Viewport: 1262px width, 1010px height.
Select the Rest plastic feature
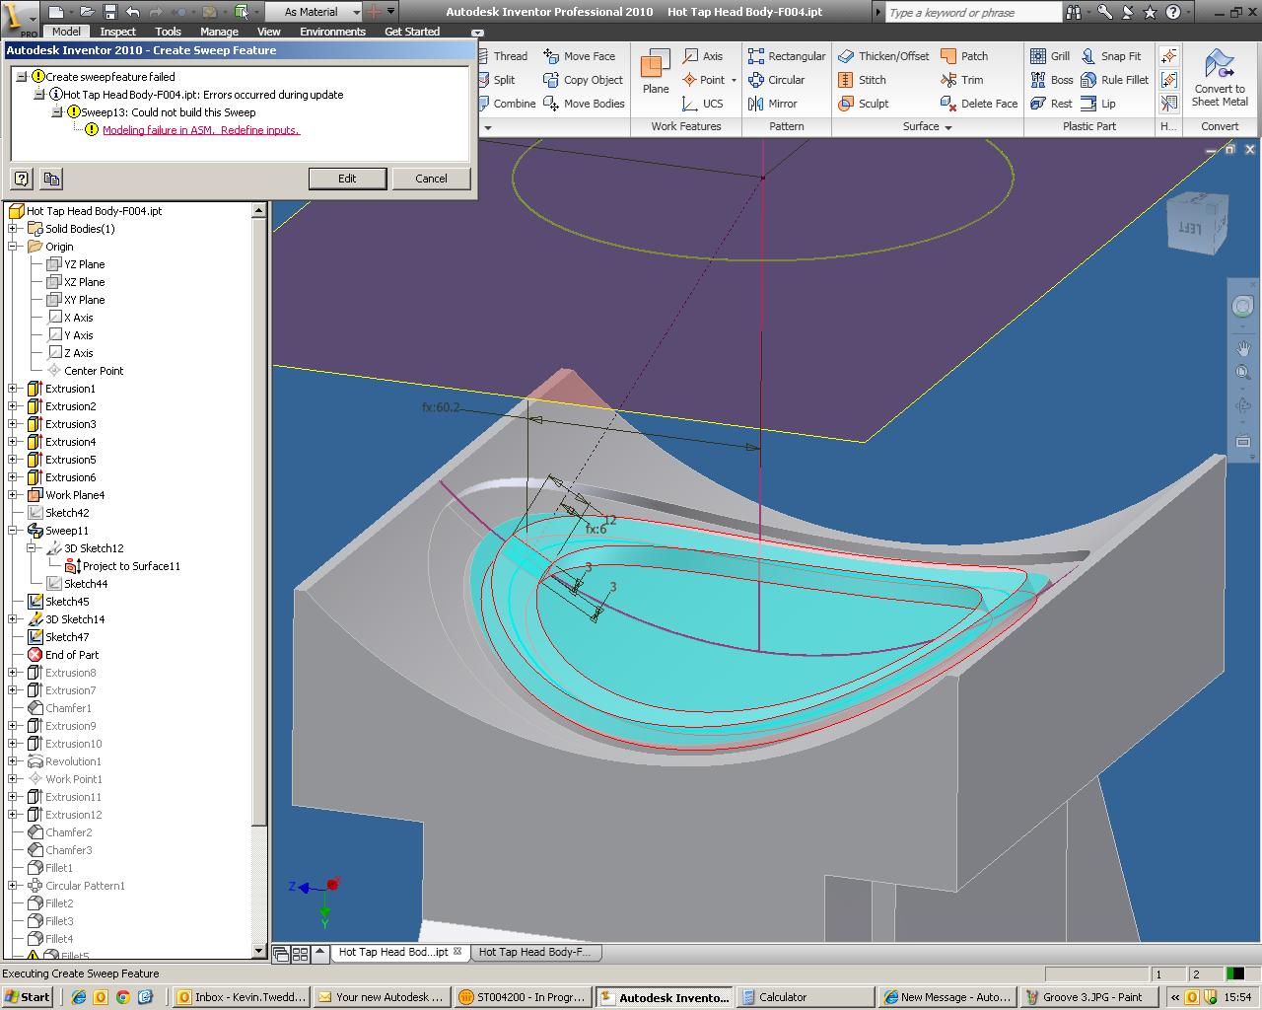pyautogui.click(x=1051, y=104)
